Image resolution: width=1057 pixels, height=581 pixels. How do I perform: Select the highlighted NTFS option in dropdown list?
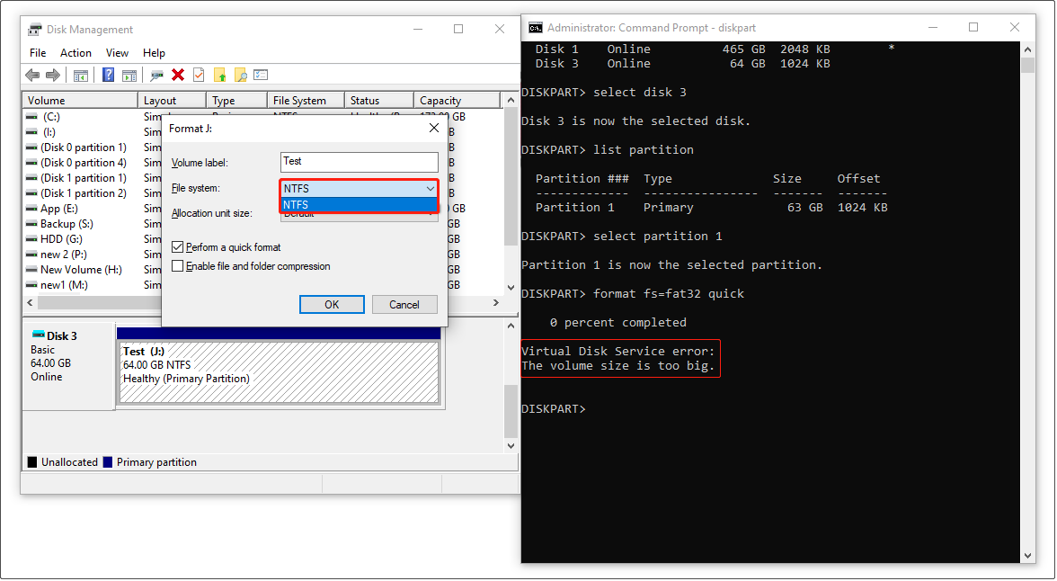point(360,204)
